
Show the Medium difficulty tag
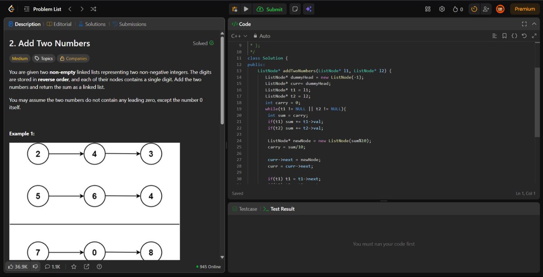click(20, 58)
